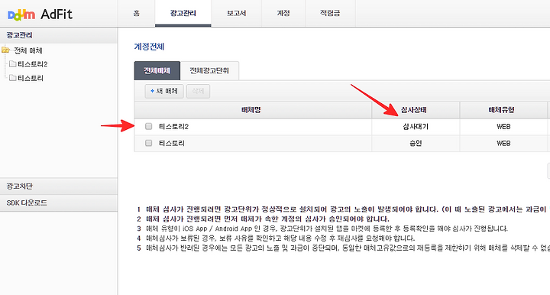Screen dimensions: 550x295
Task: Open the 홈 tab
Action: point(137,13)
